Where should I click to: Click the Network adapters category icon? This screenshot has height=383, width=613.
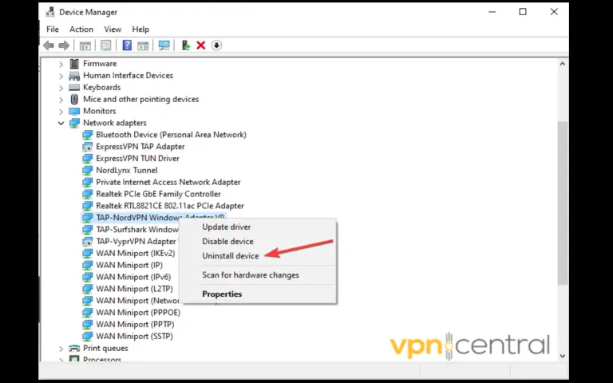click(74, 123)
